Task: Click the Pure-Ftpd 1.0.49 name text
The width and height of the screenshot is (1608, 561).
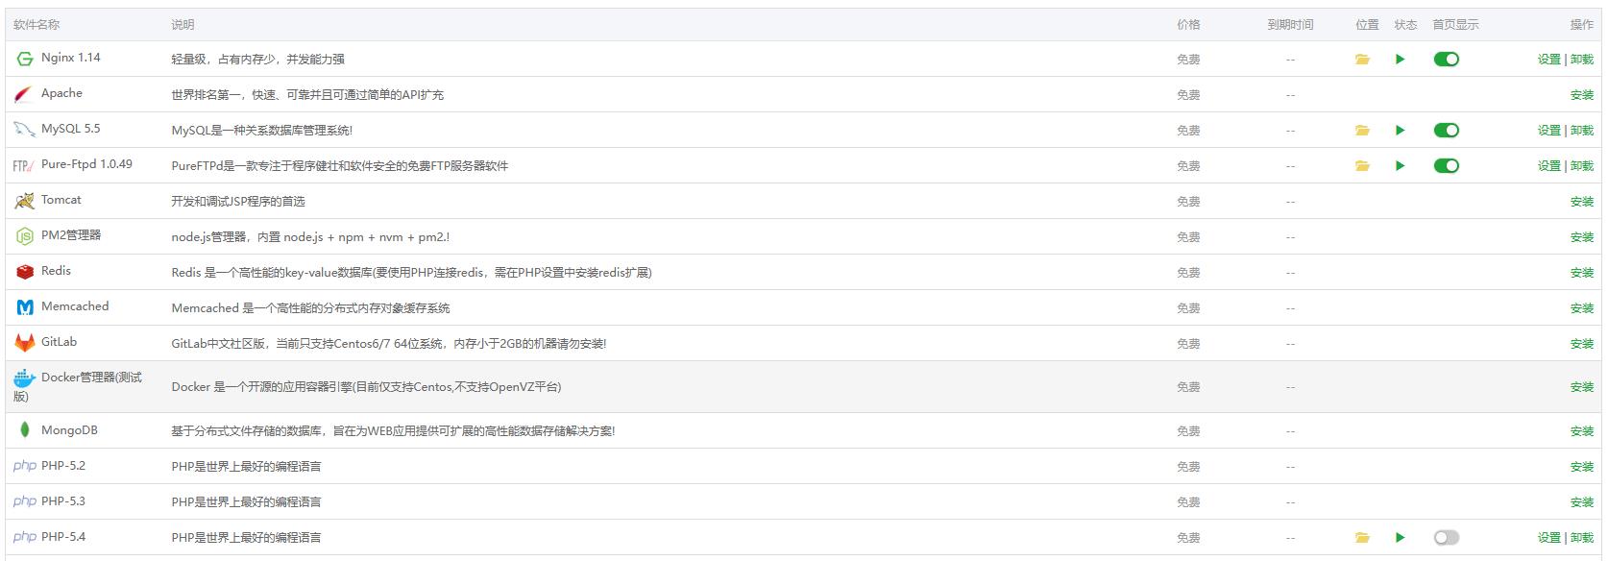Action: click(x=86, y=164)
